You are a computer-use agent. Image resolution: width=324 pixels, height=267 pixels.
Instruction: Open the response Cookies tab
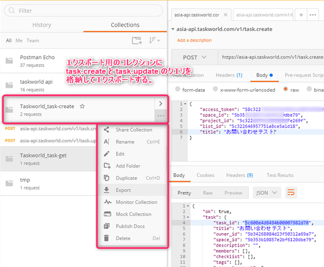pyautogui.click(x=205, y=175)
